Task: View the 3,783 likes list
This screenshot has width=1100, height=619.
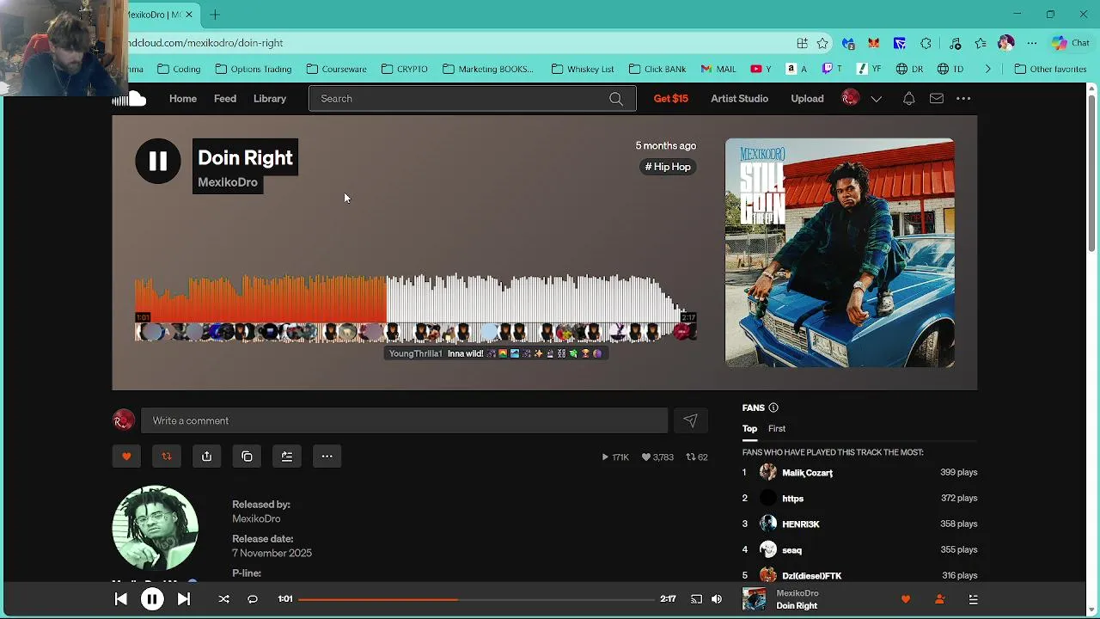Action: [657, 457]
